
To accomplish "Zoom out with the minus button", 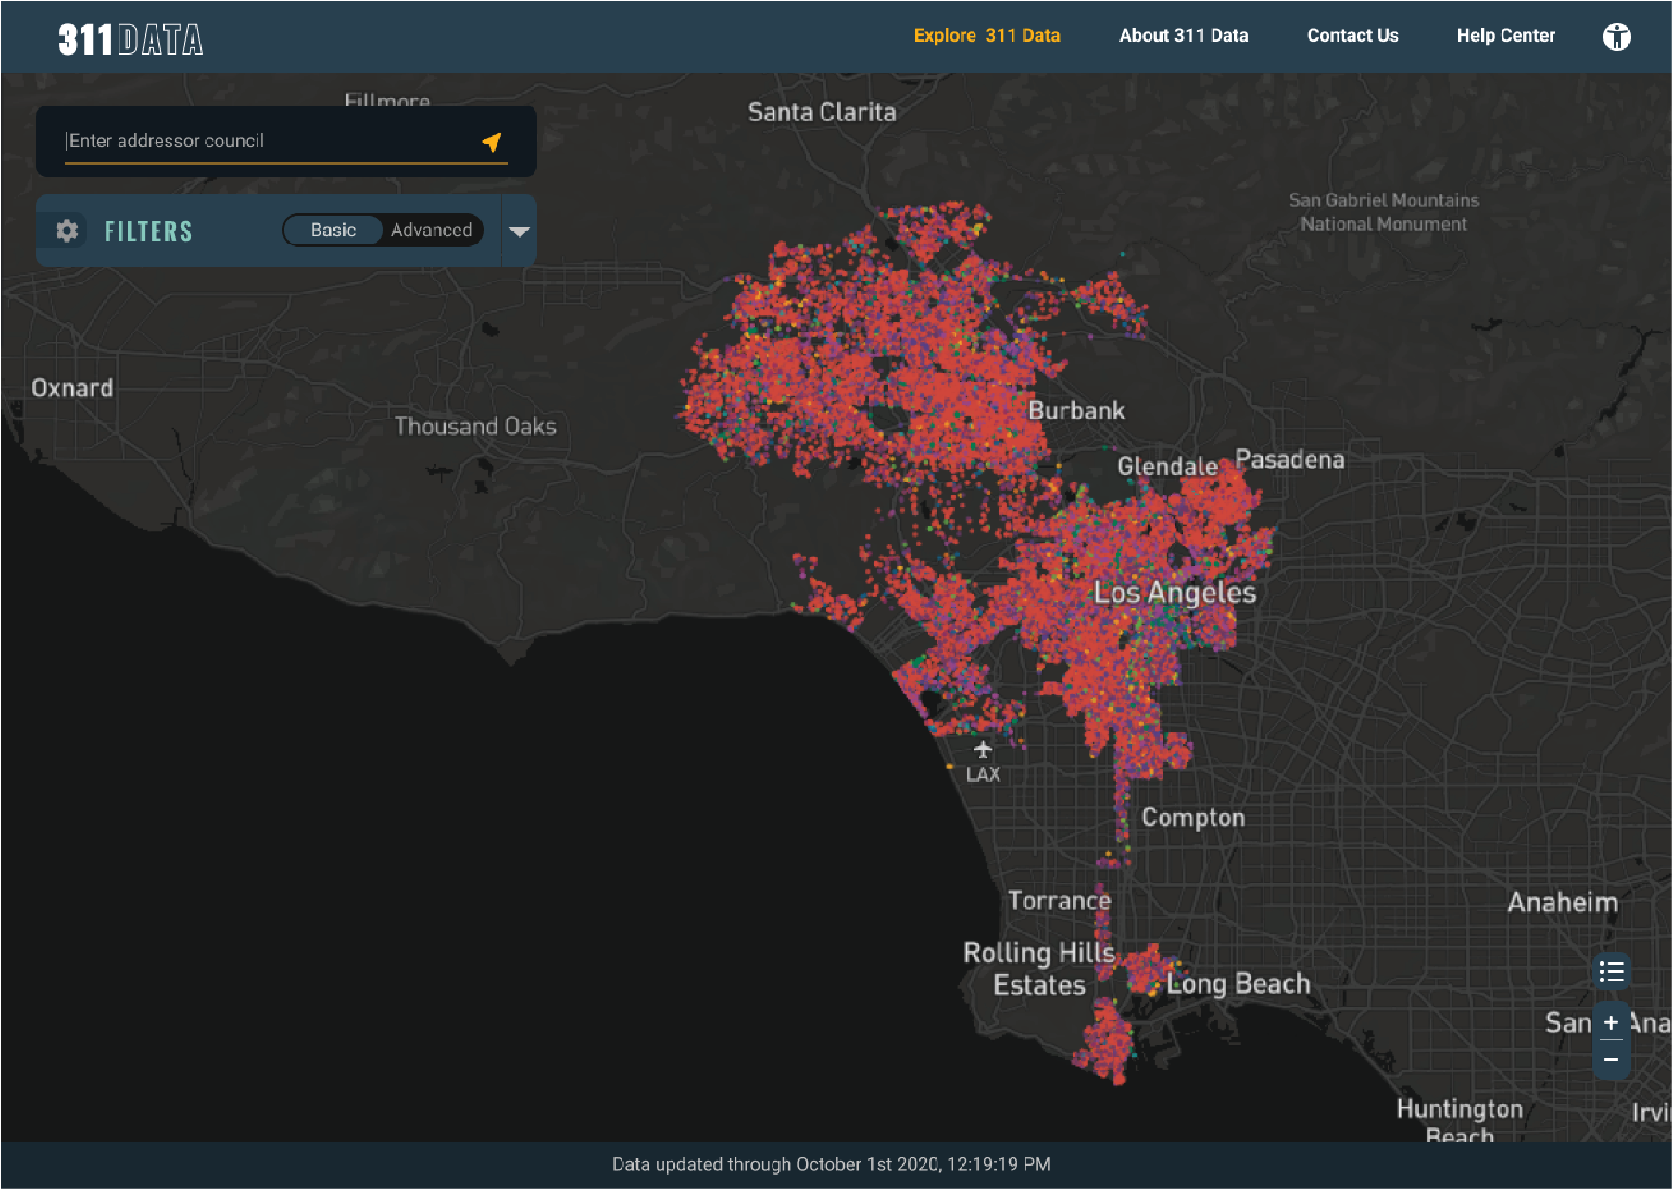I will (1611, 1059).
